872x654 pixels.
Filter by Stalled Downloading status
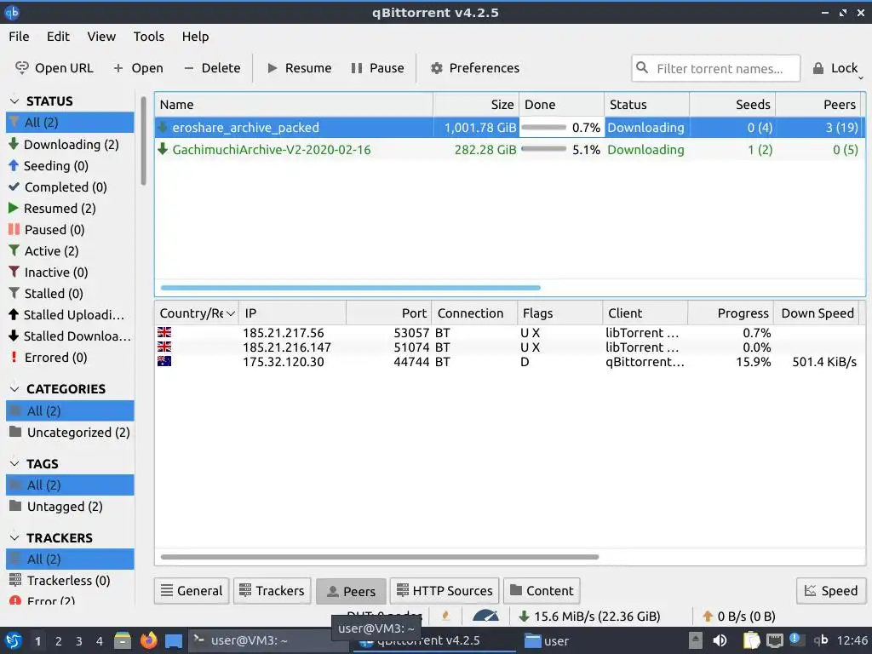click(70, 336)
